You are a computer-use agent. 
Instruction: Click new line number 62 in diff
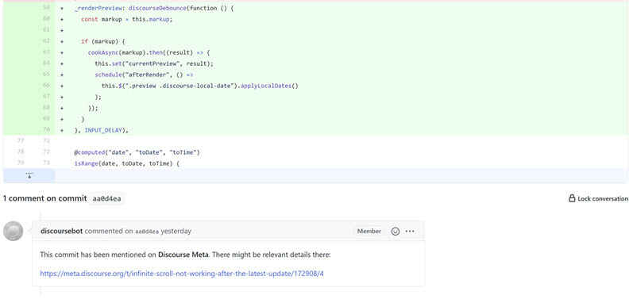(x=46, y=41)
